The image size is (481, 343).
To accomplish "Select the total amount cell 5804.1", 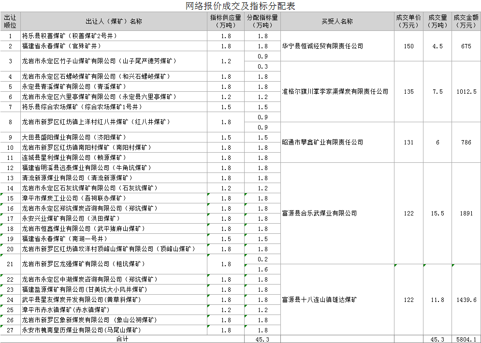I will point(466,339).
